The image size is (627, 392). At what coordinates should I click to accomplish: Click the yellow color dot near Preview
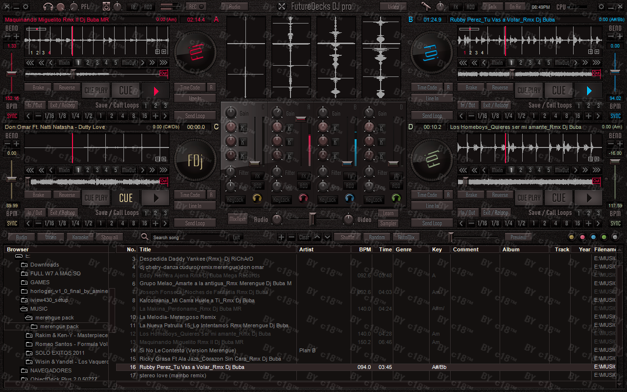(x=571, y=237)
